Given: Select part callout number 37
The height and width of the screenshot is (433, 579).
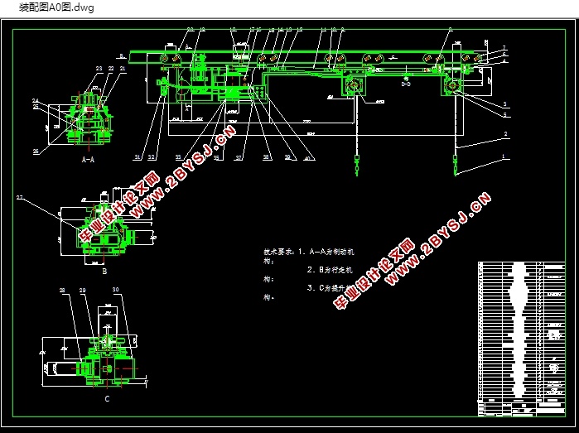Looking at the screenshot, I should point(239,157).
